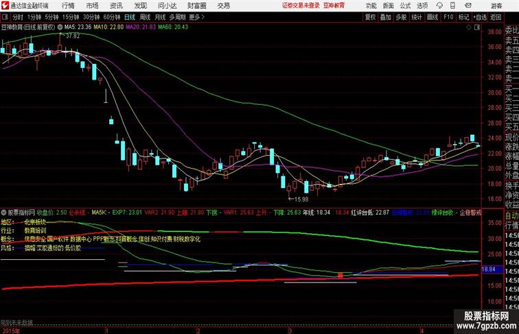Image resolution: width=519 pixels, height=334 pixels.
Task: Open main chart indicator dropdown arrow
Action: 60,27
